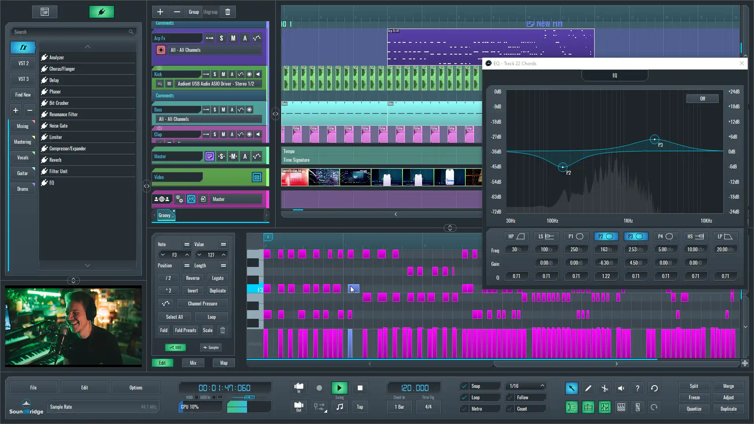The width and height of the screenshot is (754, 424).
Task: Open the Master output dropdown
Action: click(x=236, y=199)
